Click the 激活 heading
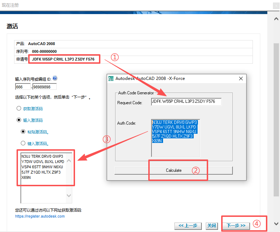The height and width of the screenshot is (232, 280). 12,26
